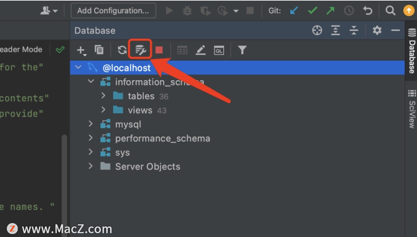The image size is (417, 237).
Task: Click the Expand All icon in Database header
Action: click(x=335, y=30)
